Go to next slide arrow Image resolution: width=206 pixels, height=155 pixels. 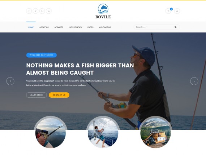(x=194, y=81)
